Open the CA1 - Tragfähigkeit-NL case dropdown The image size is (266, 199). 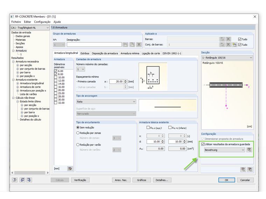[30, 28]
